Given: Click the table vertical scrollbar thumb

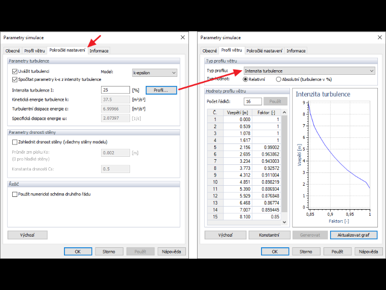Looking at the screenshot, I should 284,164.
